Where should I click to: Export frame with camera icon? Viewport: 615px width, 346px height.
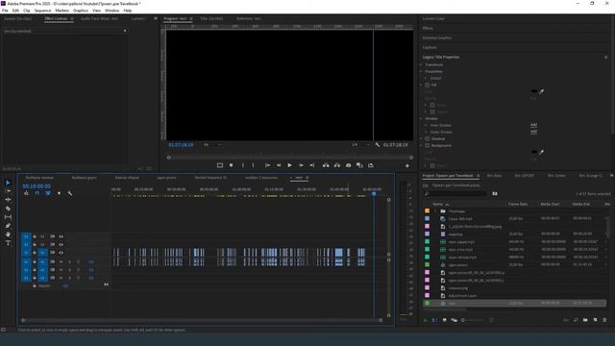(x=348, y=165)
